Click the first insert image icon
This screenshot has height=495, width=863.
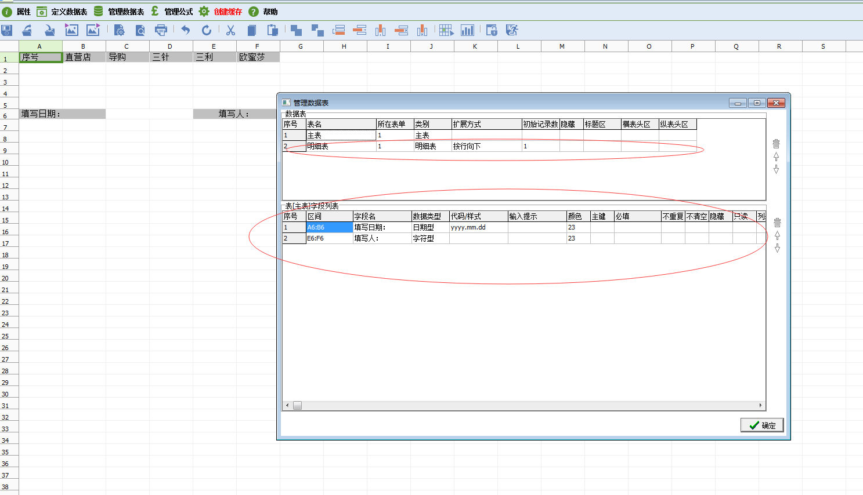coord(71,30)
